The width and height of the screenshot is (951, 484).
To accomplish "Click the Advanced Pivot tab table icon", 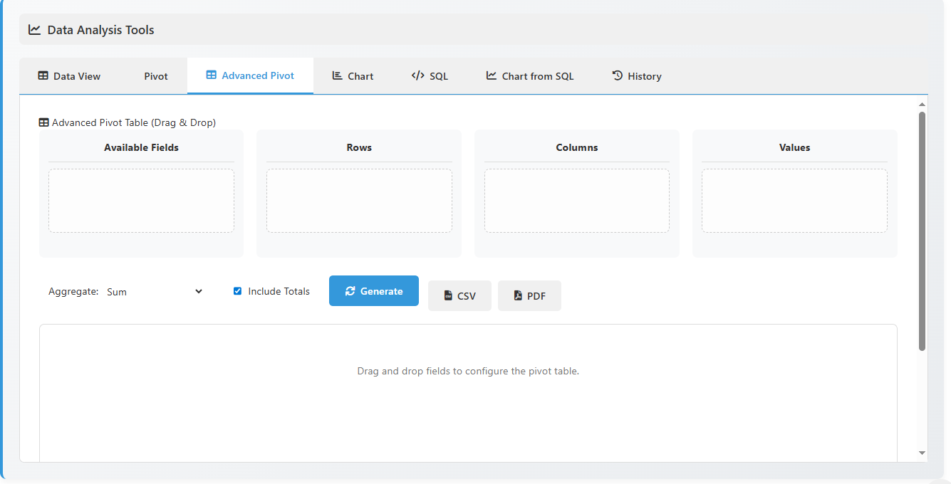I will (x=211, y=75).
